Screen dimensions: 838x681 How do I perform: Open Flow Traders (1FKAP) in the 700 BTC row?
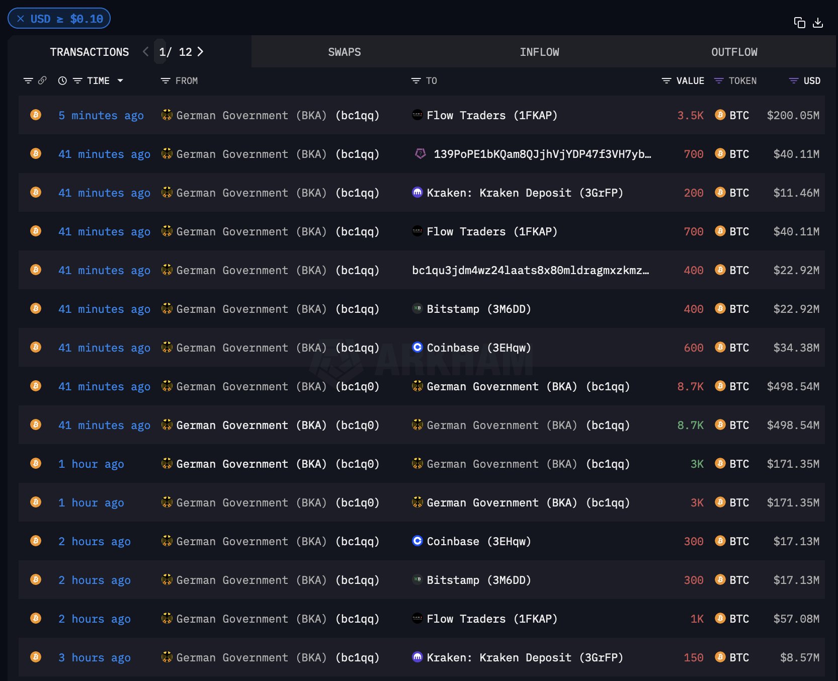492,231
